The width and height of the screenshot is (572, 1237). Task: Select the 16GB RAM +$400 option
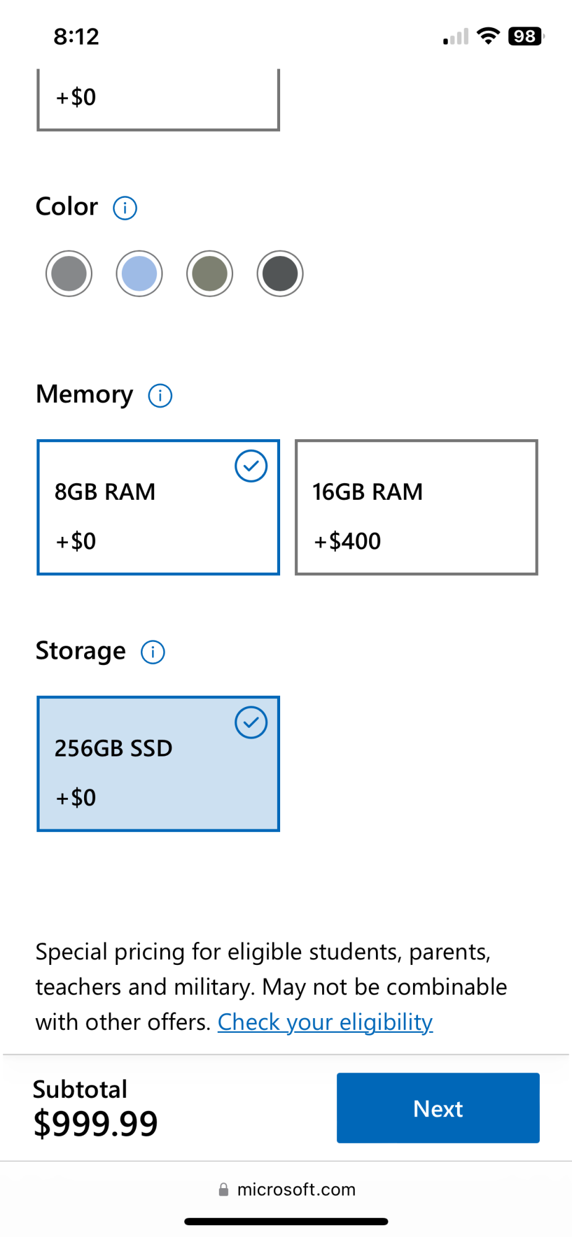pyautogui.click(x=416, y=507)
